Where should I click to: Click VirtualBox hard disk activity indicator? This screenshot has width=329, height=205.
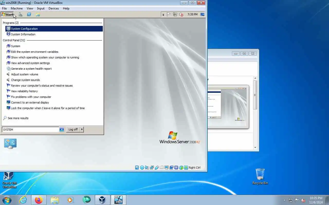coord(137,168)
